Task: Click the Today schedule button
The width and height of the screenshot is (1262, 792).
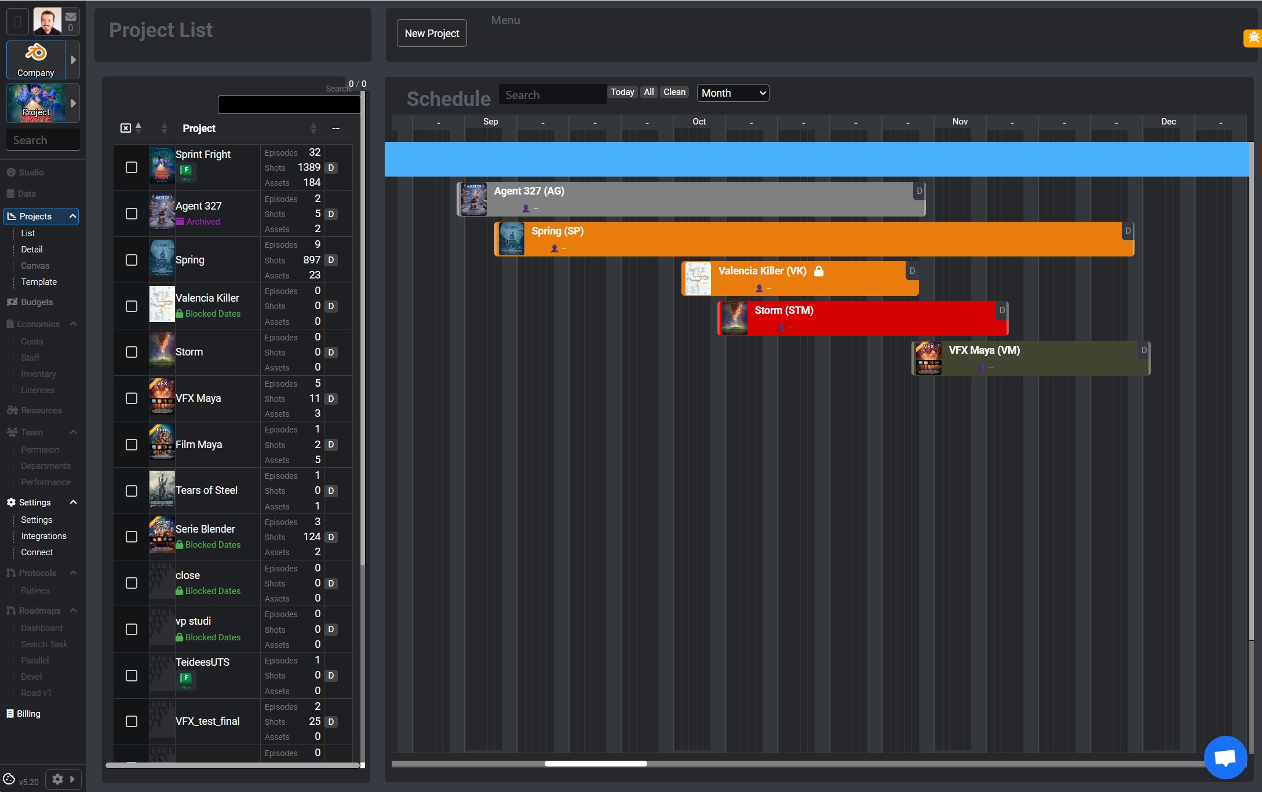Action: click(622, 92)
